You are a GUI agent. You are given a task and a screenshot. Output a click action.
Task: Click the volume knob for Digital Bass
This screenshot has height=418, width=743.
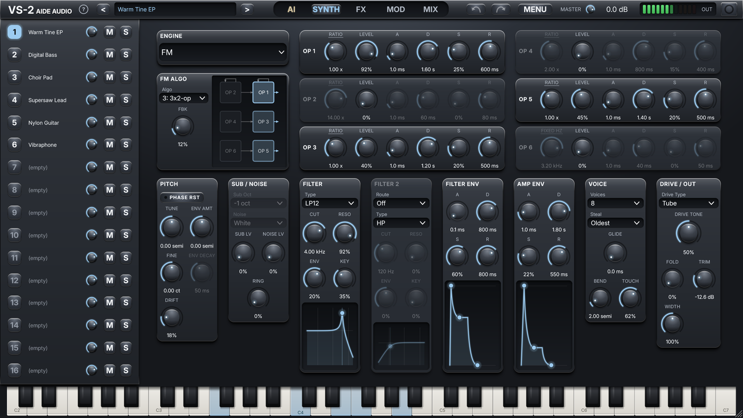tap(91, 55)
